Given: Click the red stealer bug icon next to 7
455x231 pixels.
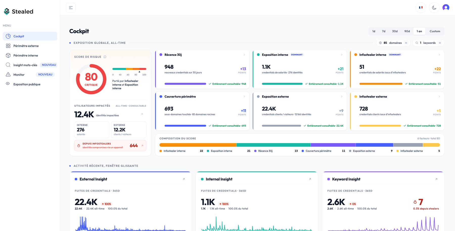Looking at the screenshot, I should 415,202.
